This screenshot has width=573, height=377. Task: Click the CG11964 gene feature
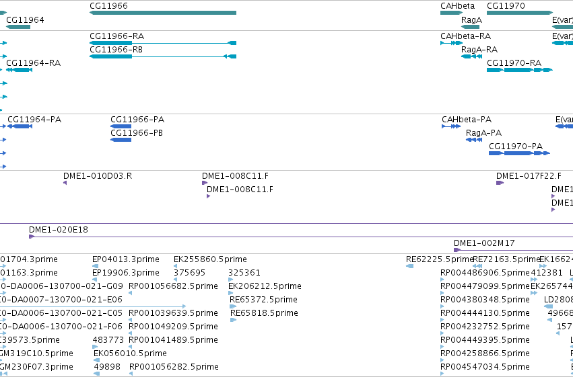coord(18,27)
